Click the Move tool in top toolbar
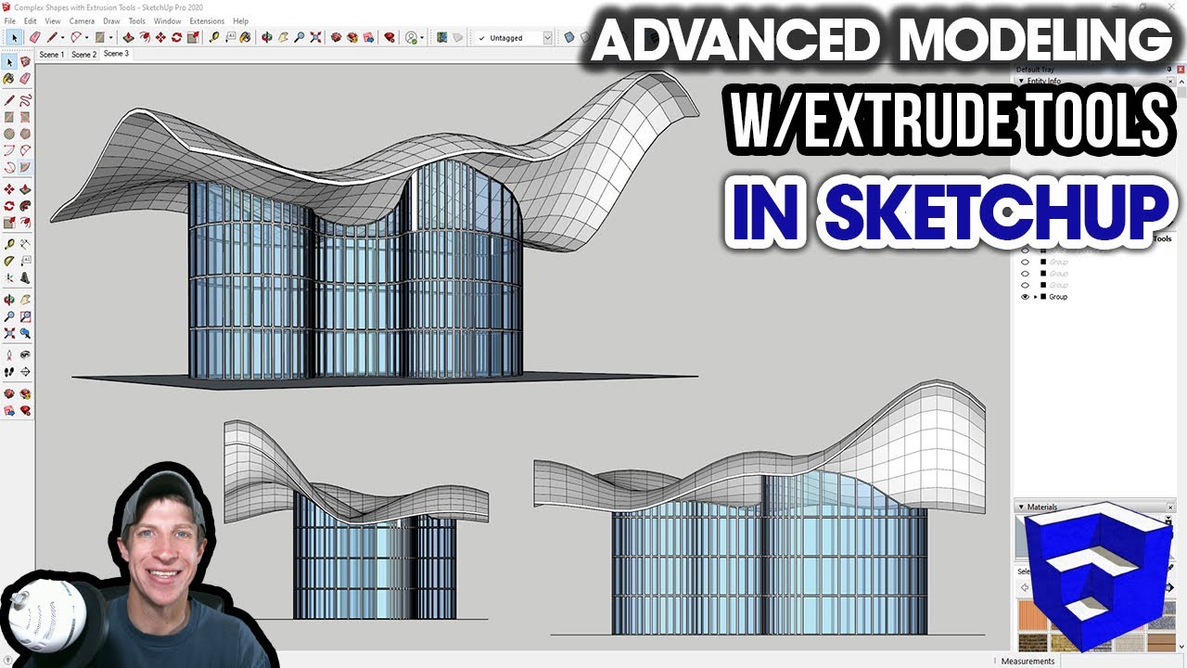 (x=160, y=38)
